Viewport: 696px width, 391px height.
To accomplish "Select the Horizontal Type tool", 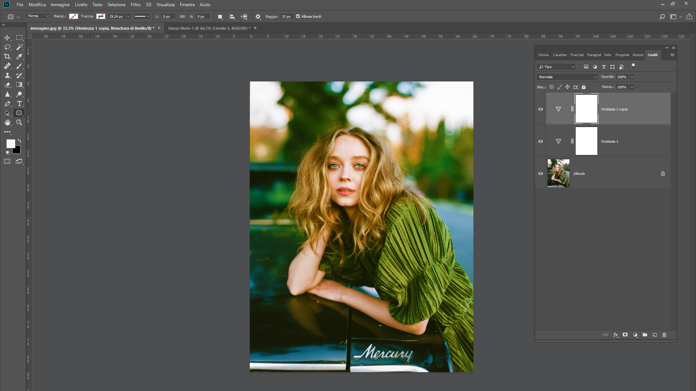I will pyautogui.click(x=20, y=104).
